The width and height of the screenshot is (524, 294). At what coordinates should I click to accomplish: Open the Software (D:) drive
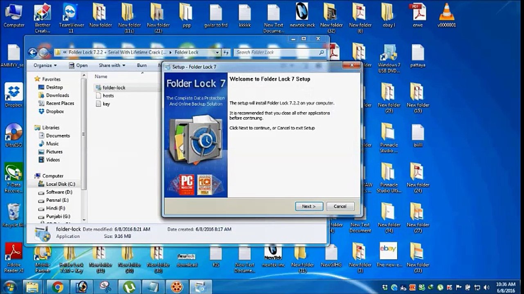pyautogui.click(x=55, y=192)
